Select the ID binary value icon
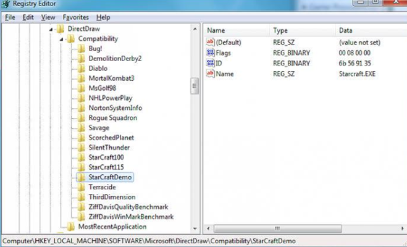The width and height of the screenshot is (407, 247). tap(211, 63)
